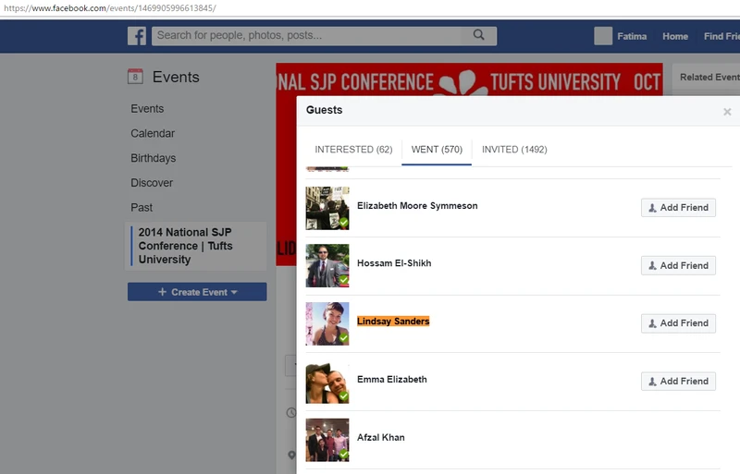The height and width of the screenshot is (474, 740).
Task: Click the Facebook logo icon
Action: tap(137, 36)
